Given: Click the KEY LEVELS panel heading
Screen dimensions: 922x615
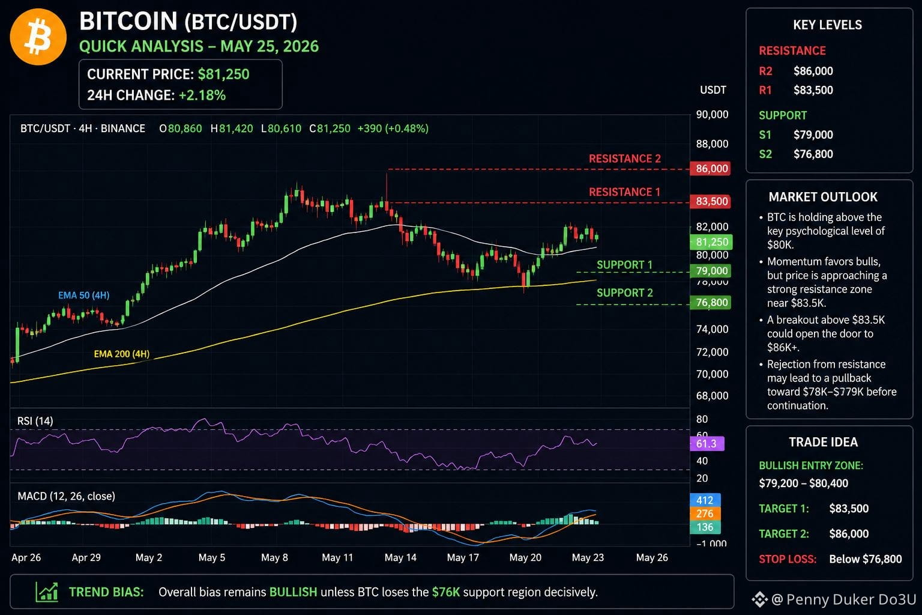Looking at the screenshot, I should tap(828, 25).
